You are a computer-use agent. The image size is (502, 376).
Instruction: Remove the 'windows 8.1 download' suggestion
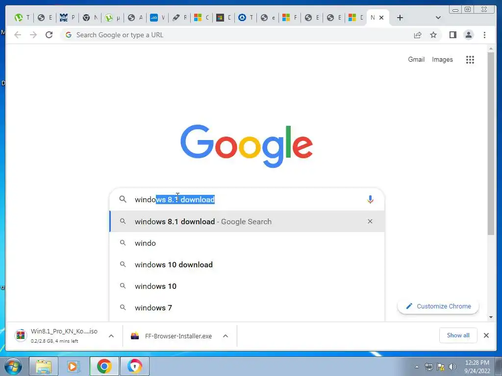(x=370, y=221)
